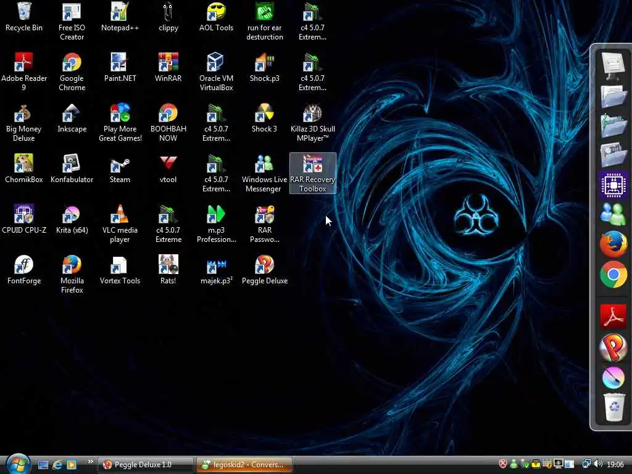Viewport: 632px width, 474px height.
Task: Open the FontForge desktop shortcut
Action: pyautogui.click(x=24, y=270)
